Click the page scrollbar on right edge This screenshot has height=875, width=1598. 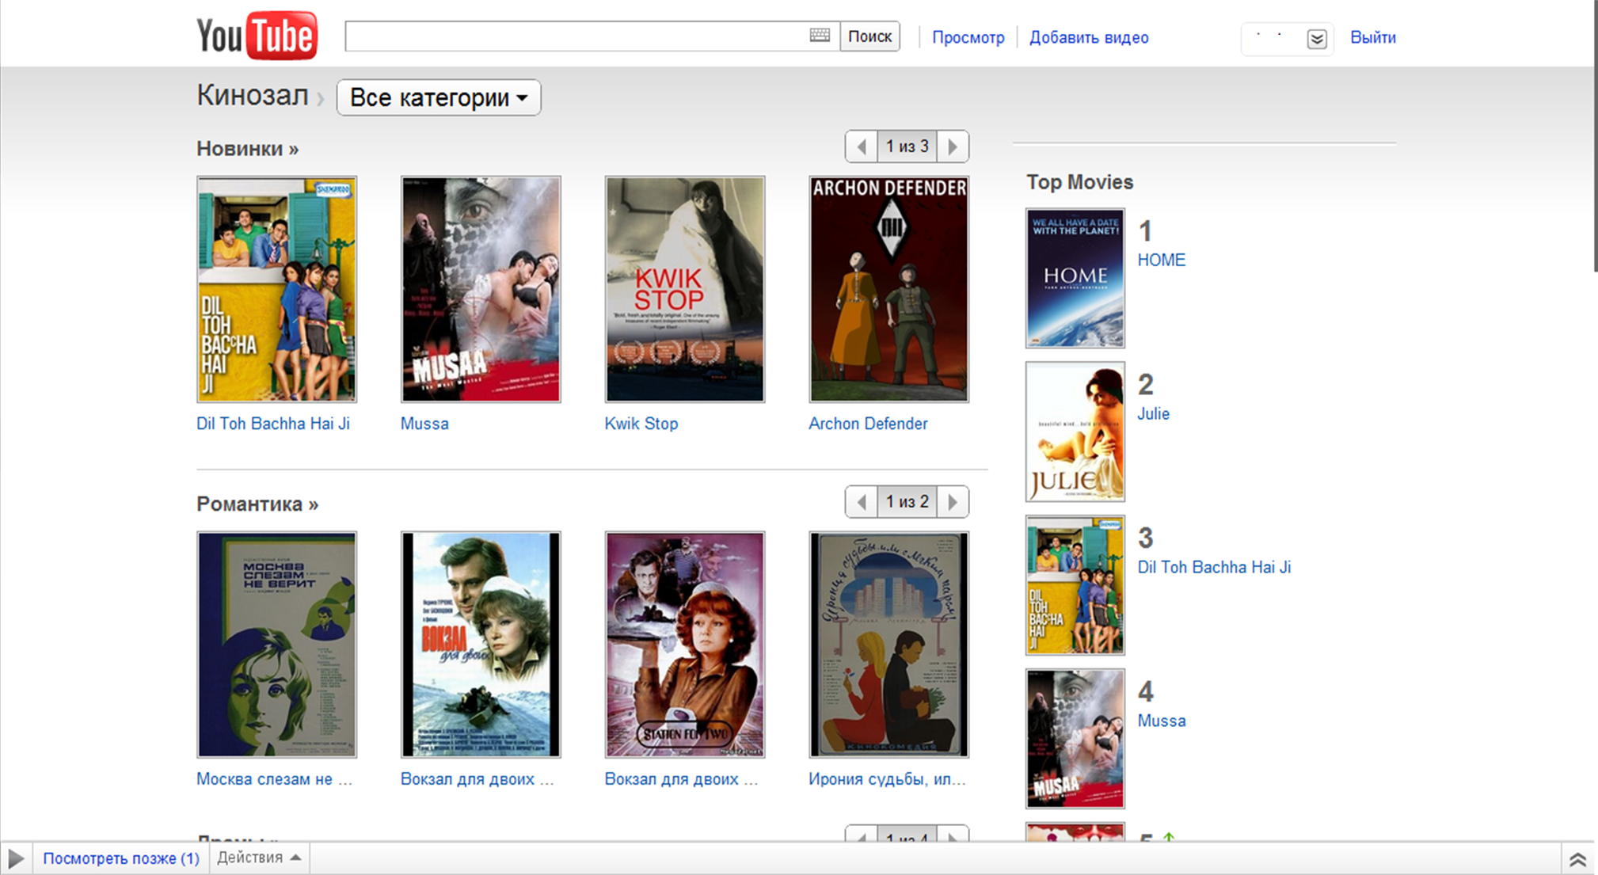click(1595, 135)
